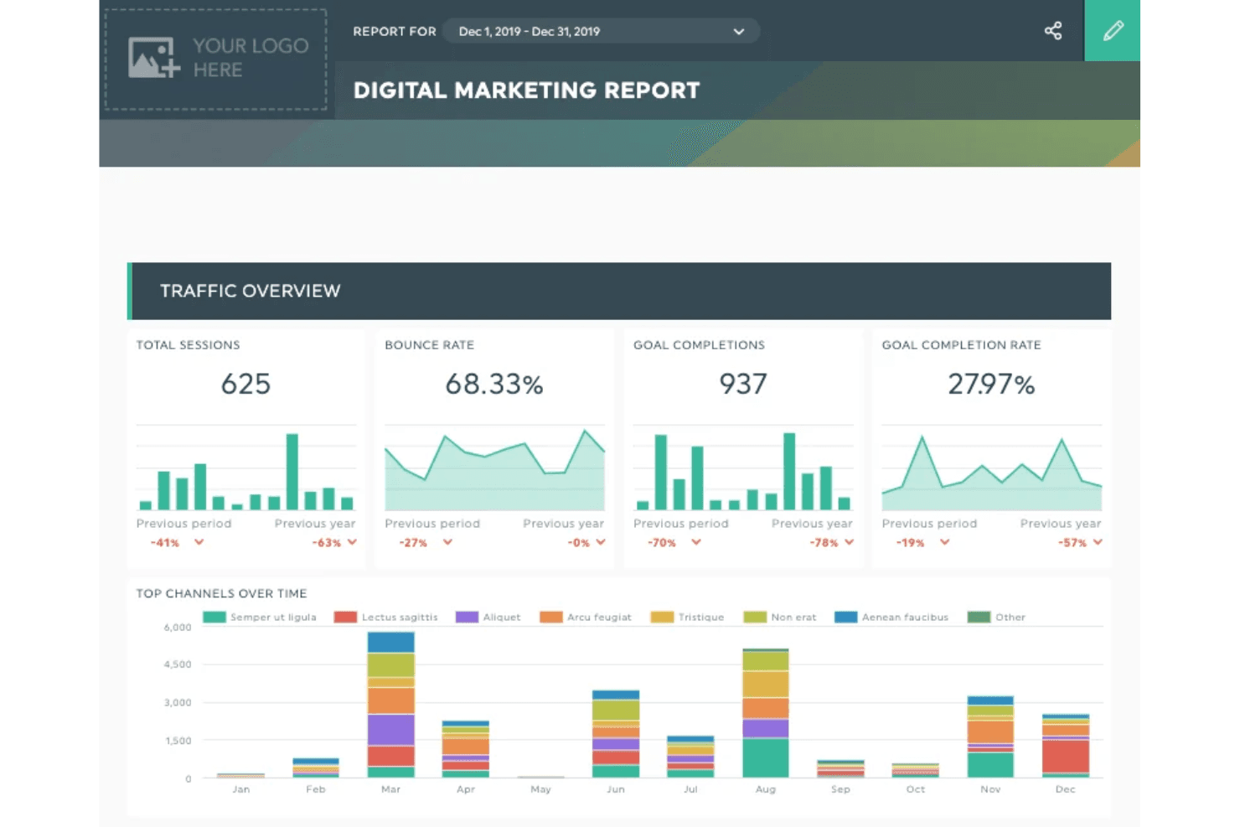Click the Nov stacked bar in chart
This screenshot has width=1240, height=827.
(x=990, y=737)
